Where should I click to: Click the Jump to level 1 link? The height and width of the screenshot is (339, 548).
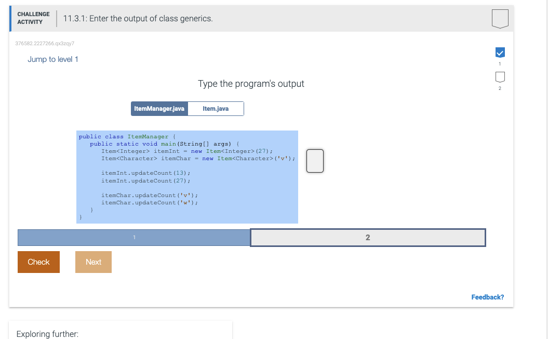52,59
